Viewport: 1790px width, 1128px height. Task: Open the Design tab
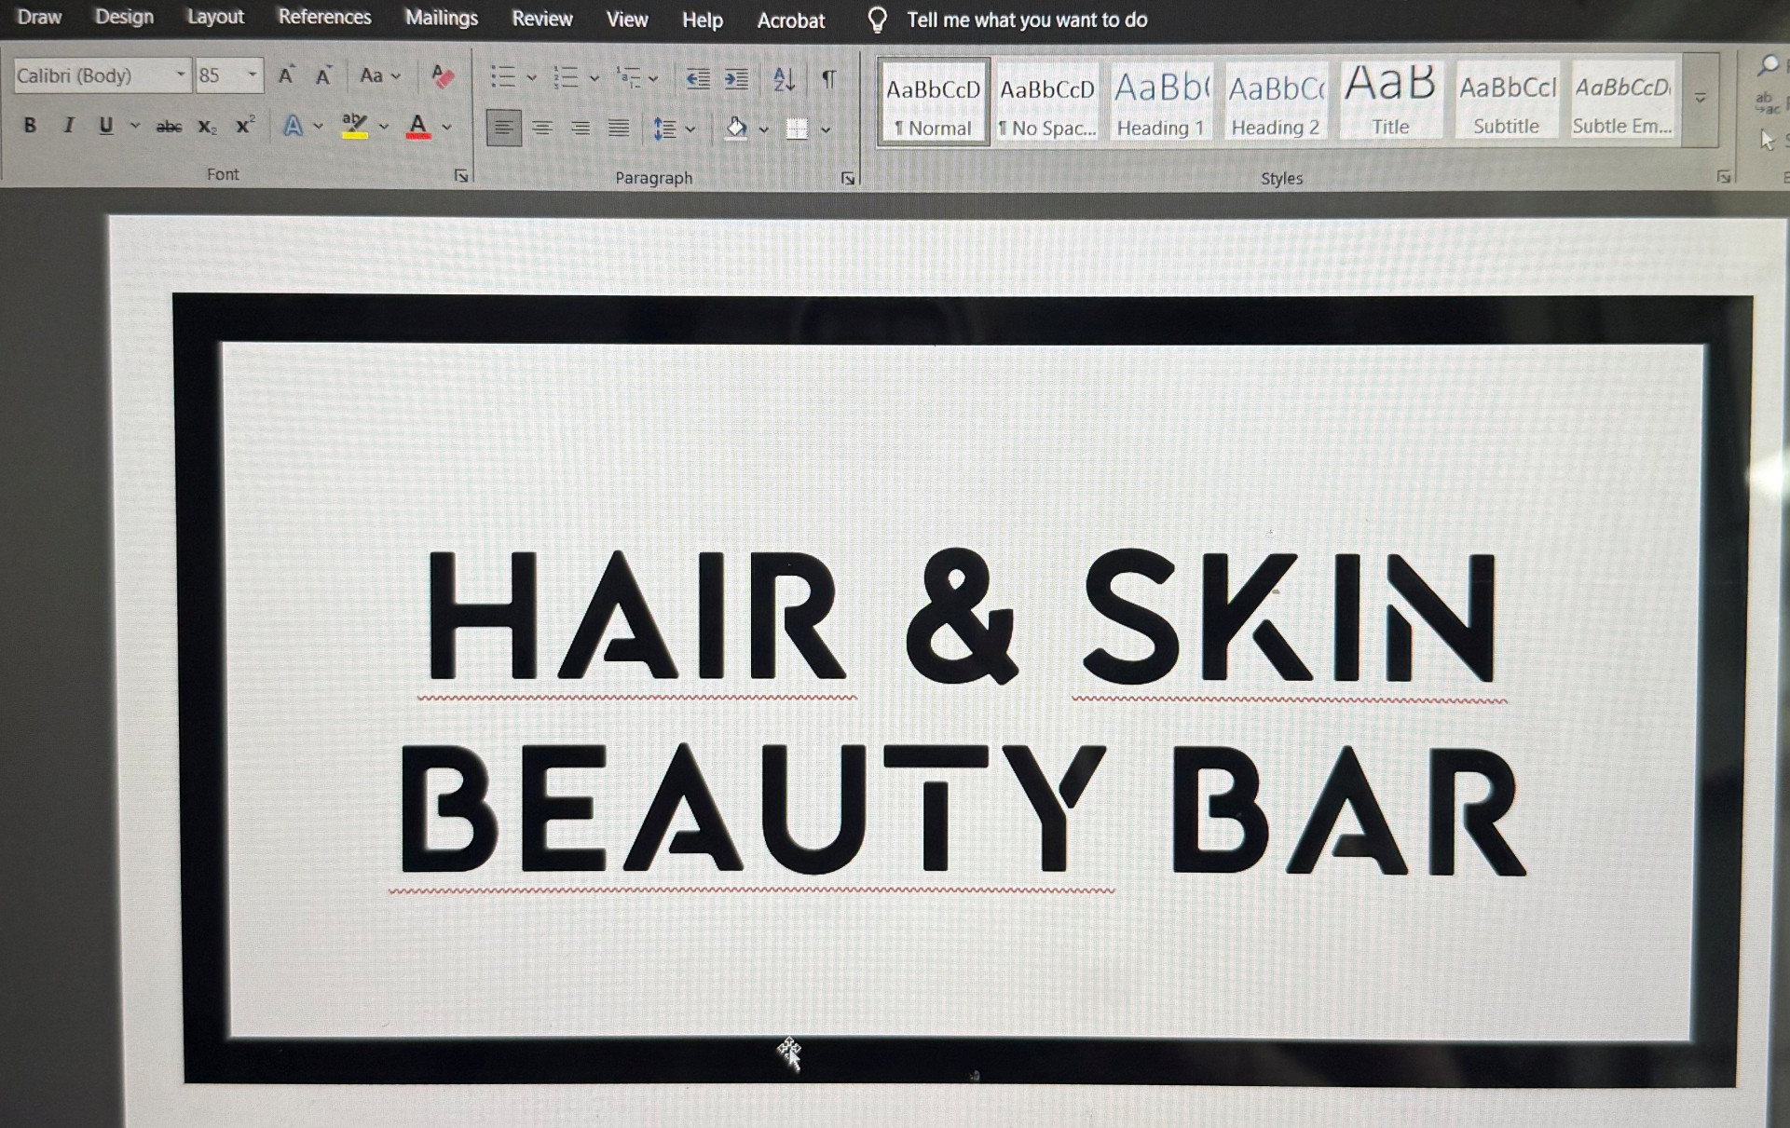click(124, 17)
